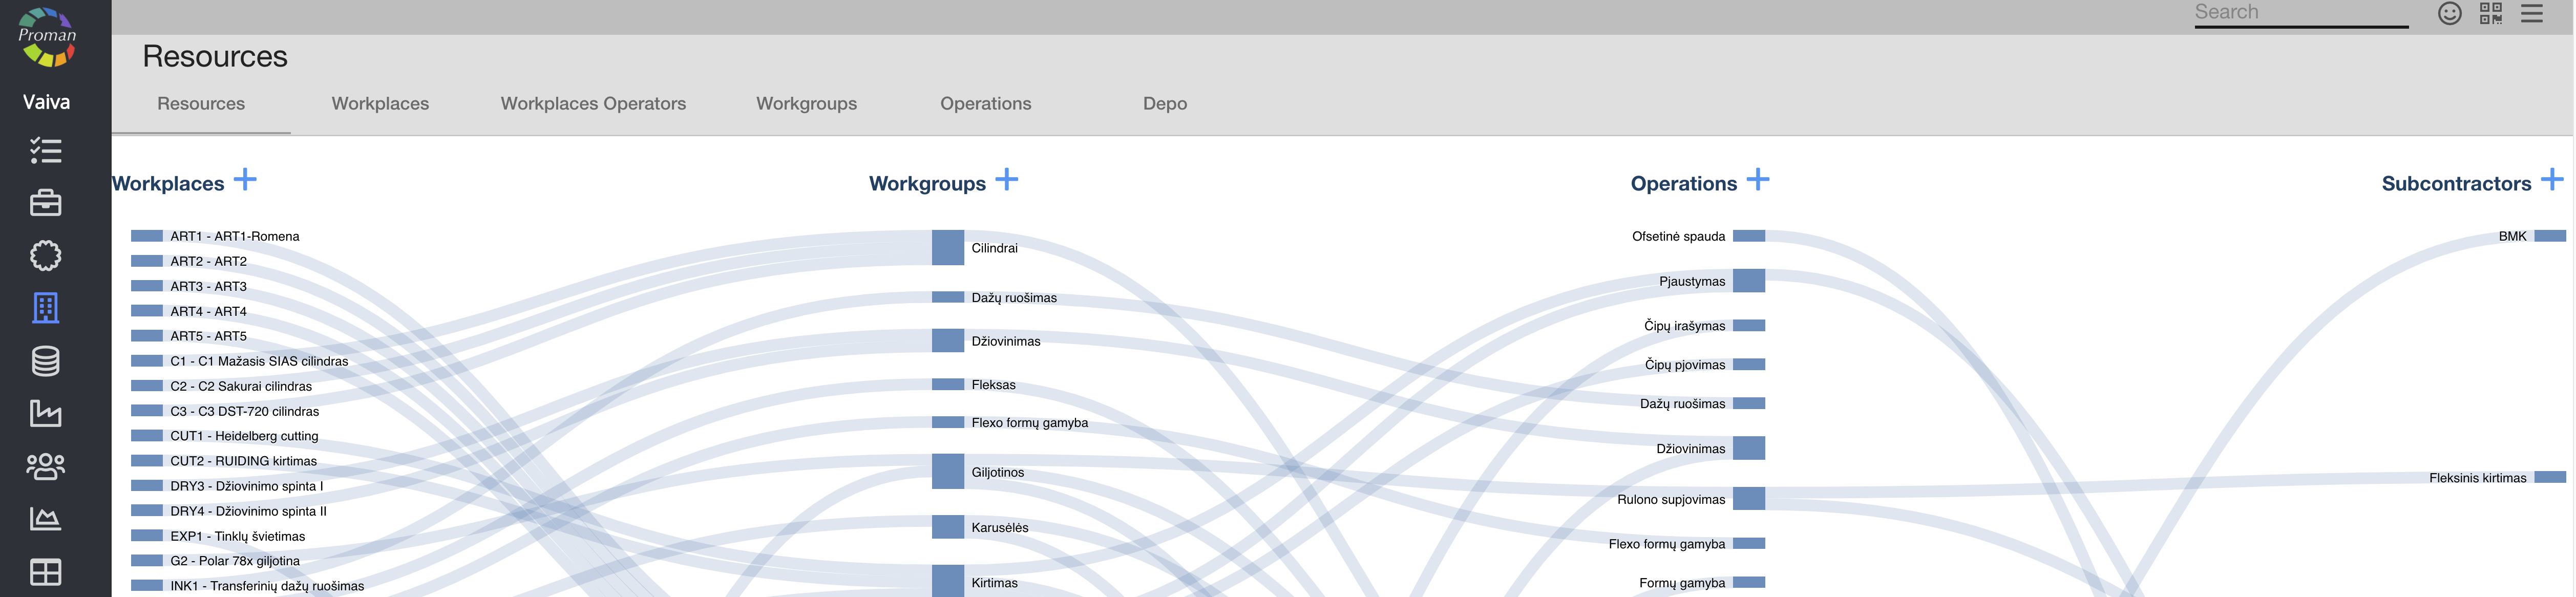Click the QR code icon in header
The image size is (2576, 597).
(x=2491, y=13)
